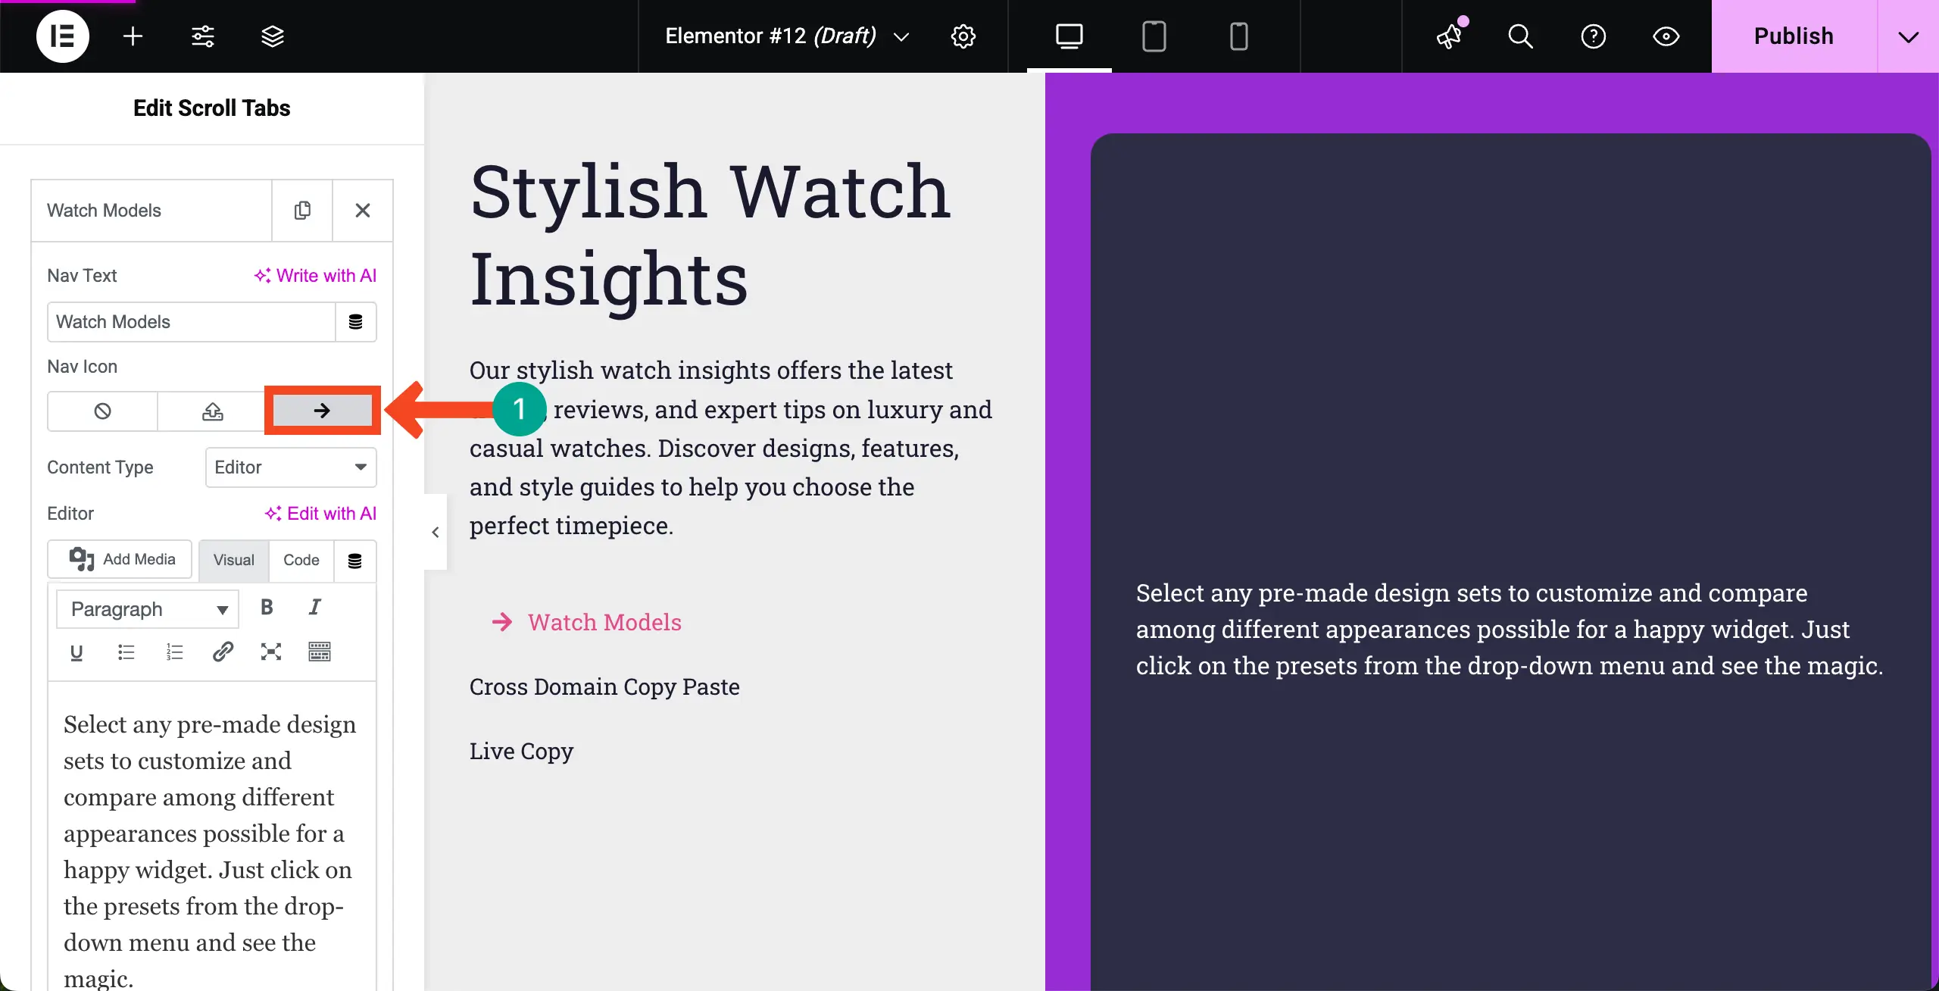Open the Finder search icon
This screenshot has width=1939, height=991.
(x=1520, y=36)
